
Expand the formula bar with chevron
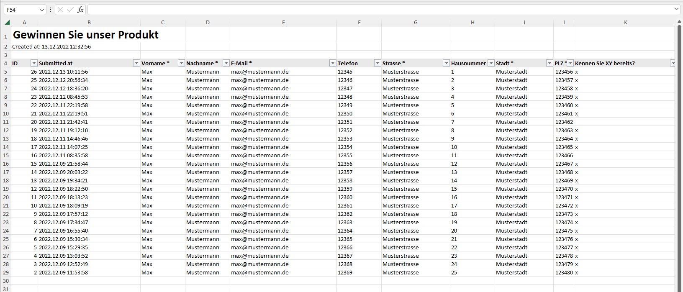click(x=677, y=9)
